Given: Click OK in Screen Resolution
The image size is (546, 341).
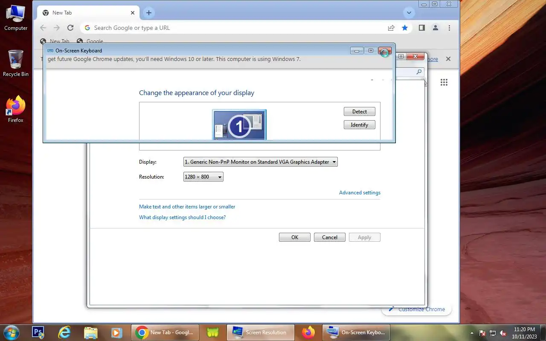Looking at the screenshot, I should 295,237.
